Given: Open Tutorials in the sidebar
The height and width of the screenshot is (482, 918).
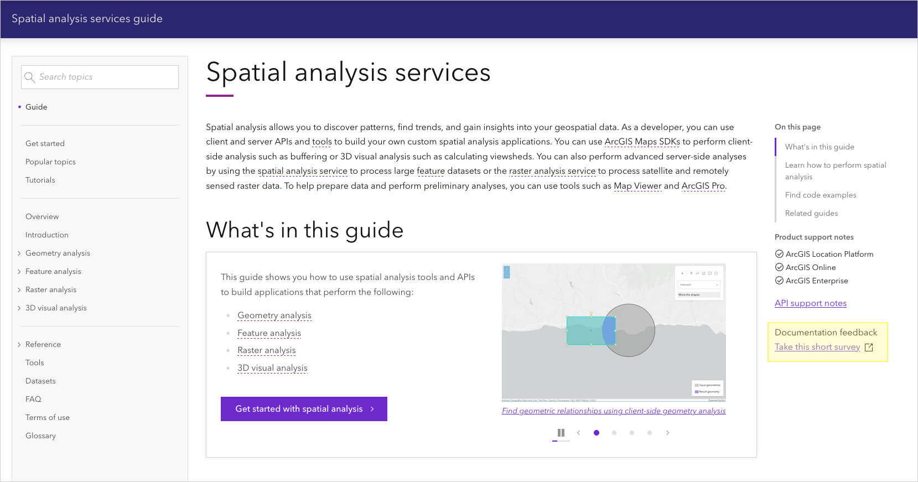Looking at the screenshot, I should tap(40, 180).
